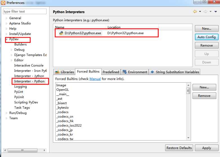This screenshot has height=157, width=220.
Task: Select Interpreter - Python item
Action: (x=29, y=81)
